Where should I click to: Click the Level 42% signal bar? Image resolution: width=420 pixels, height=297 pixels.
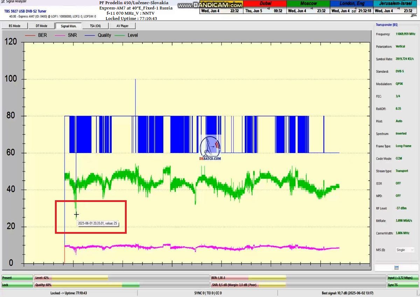121,278
